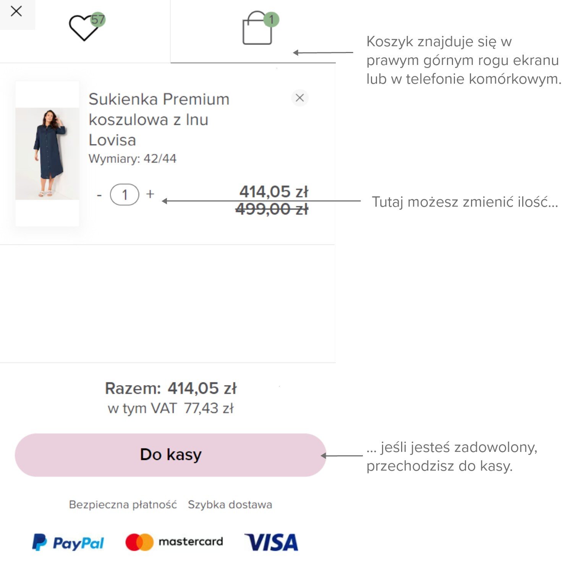
Task: Increase quantity with the plus button
Action: point(150,194)
